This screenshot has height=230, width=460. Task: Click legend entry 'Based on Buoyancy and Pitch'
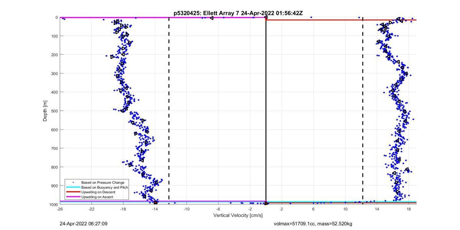(105, 188)
